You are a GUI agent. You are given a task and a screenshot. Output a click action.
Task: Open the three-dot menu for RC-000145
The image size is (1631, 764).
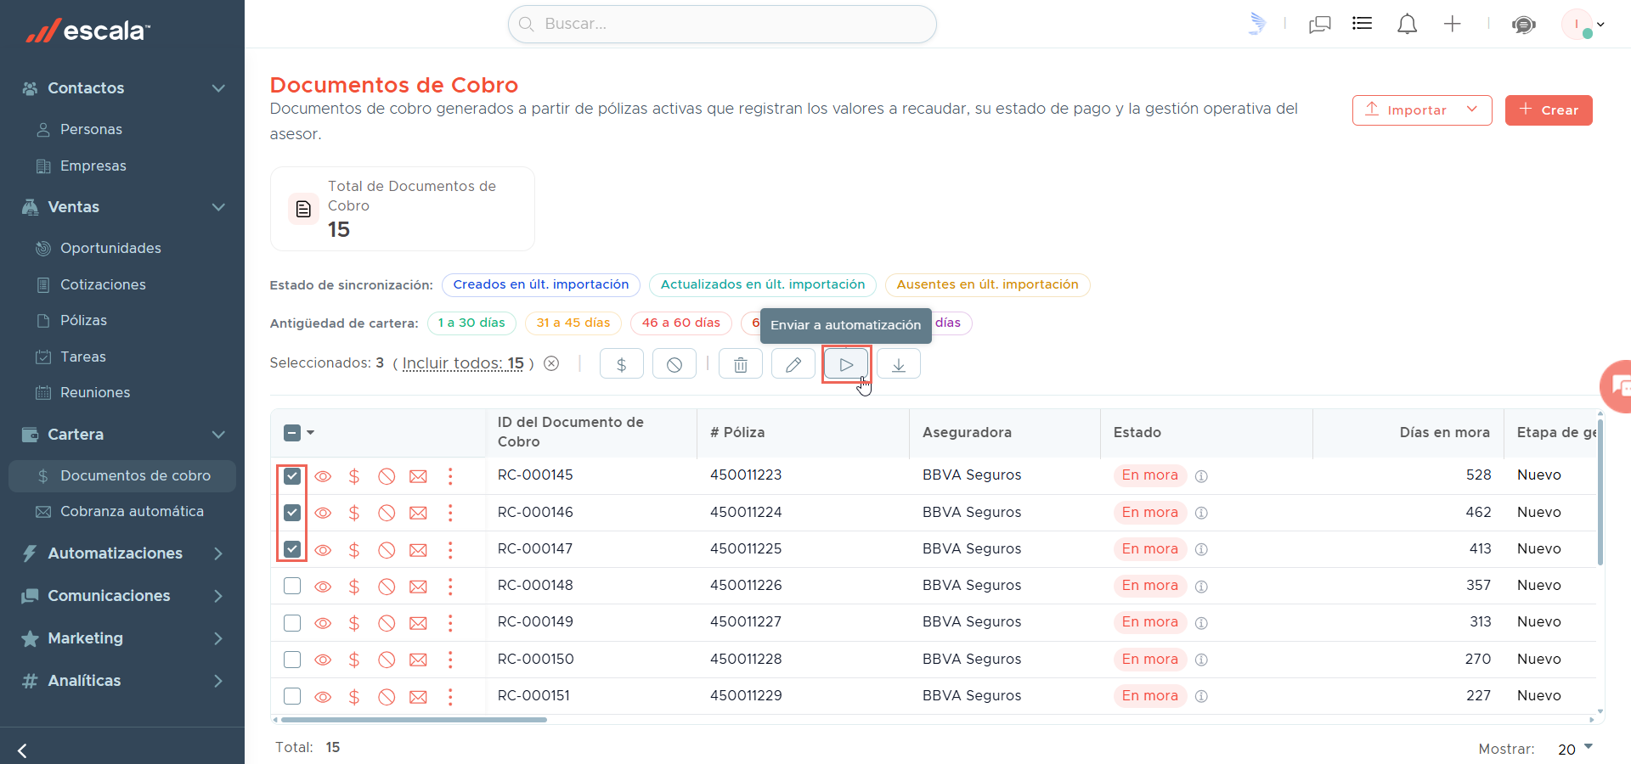click(450, 476)
